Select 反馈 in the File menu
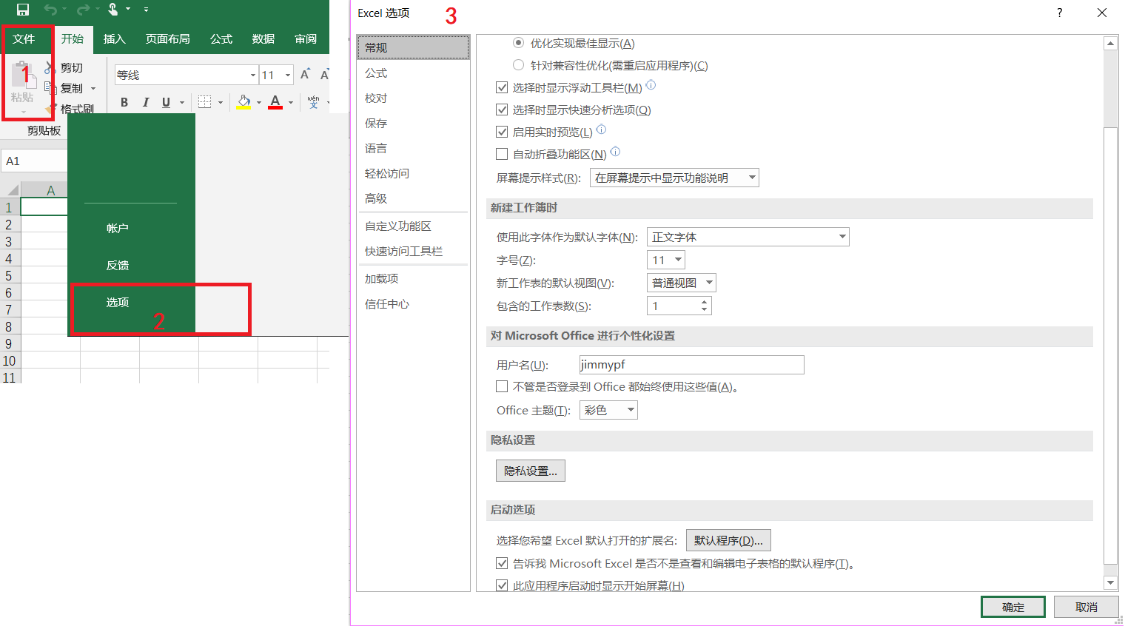The image size is (1125, 629). click(x=118, y=265)
